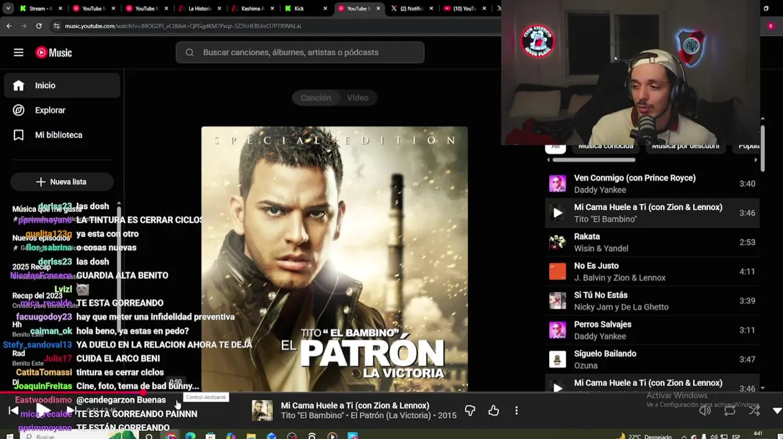Image resolution: width=783 pixels, height=439 pixels.
Task: Click the Síguelo Bailando thumbnail
Action: [x=557, y=359]
